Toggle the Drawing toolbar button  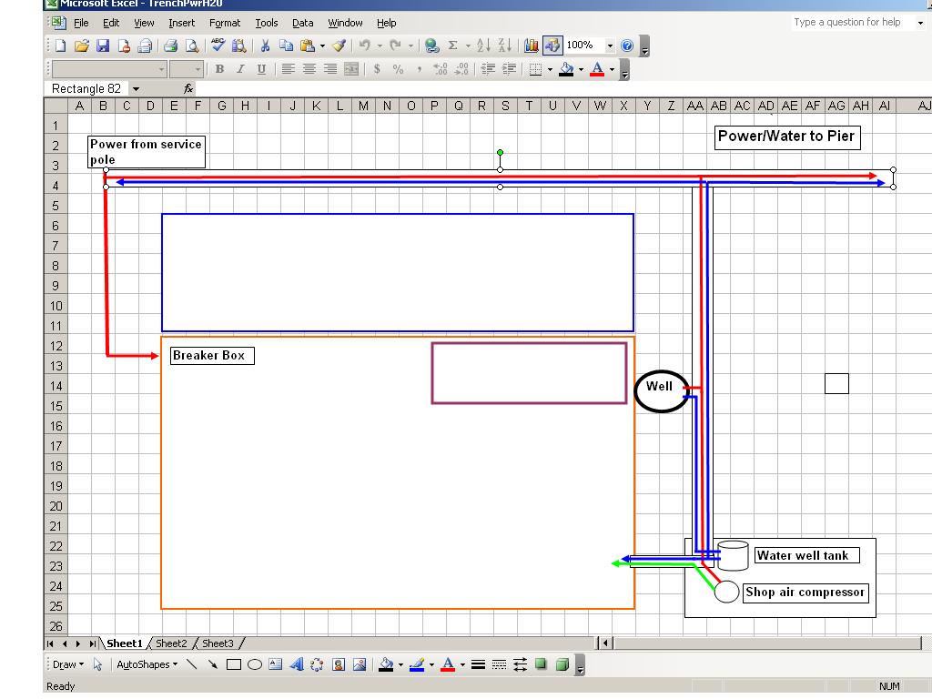coord(552,46)
